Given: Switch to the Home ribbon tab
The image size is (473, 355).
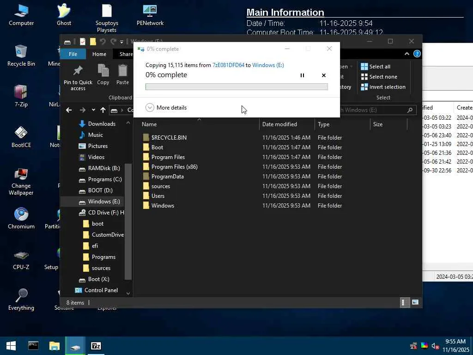Looking at the screenshot, I should 99,54.
